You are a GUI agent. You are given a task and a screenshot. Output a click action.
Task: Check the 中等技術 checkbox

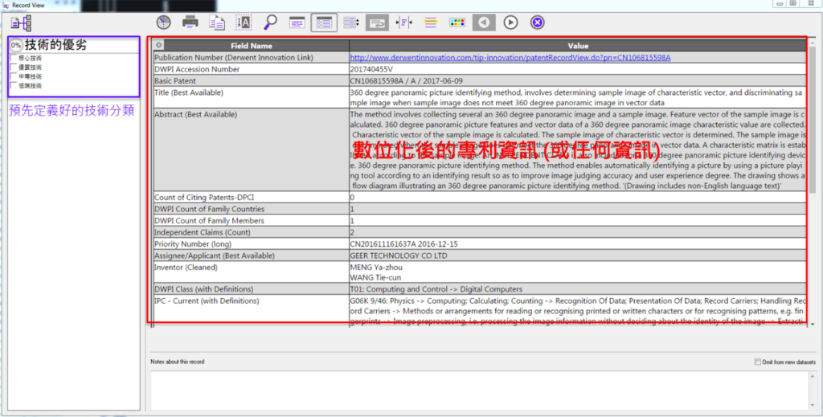(13, 76)
